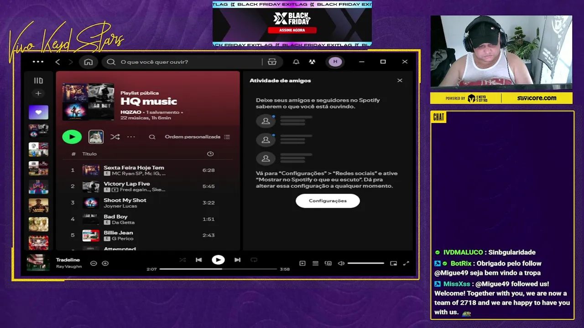Open artist link 'Da Getta'
Screen dimensions: 584x328
[x=123, y=222]
